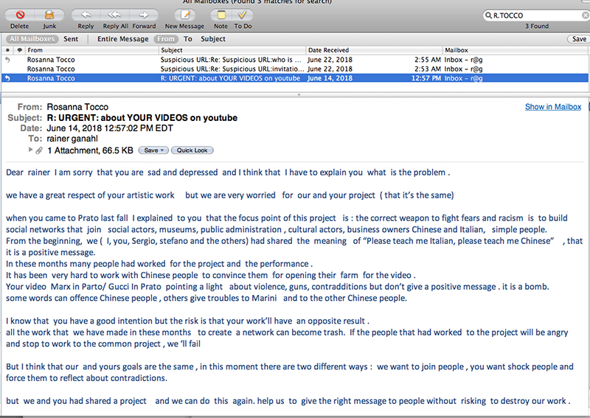Select the Sent mailbox scope
This screenshot has height=418, width=590.
(71, 39)
